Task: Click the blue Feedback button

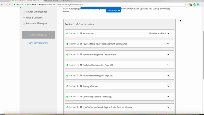Action: (113, 11)
